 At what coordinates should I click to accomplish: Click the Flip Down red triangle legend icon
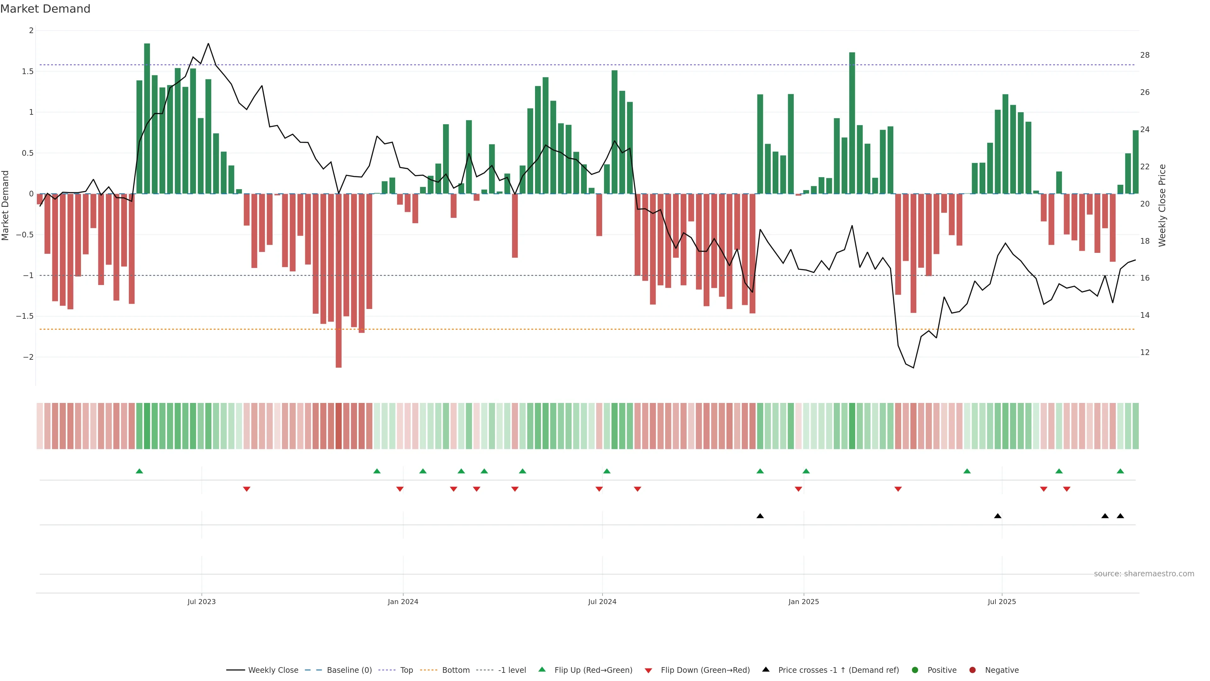[648, 671]
